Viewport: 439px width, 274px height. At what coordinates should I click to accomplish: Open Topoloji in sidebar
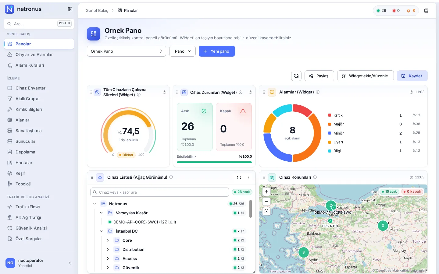click(x=39, y=184)
